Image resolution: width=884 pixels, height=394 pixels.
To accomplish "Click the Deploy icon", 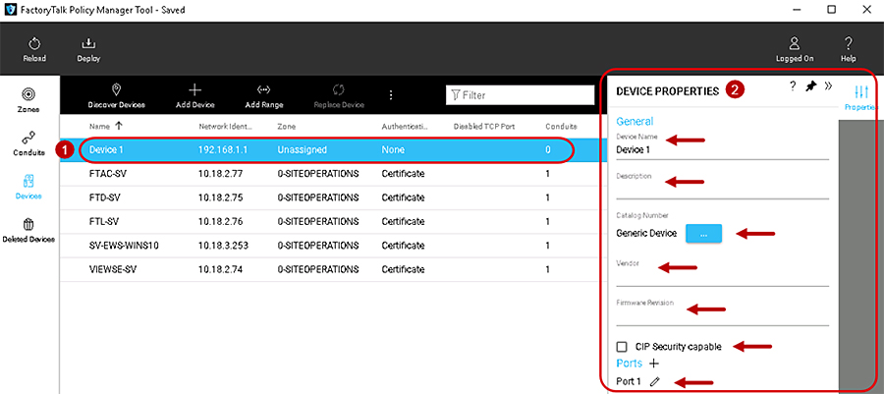I will (88, 44).
